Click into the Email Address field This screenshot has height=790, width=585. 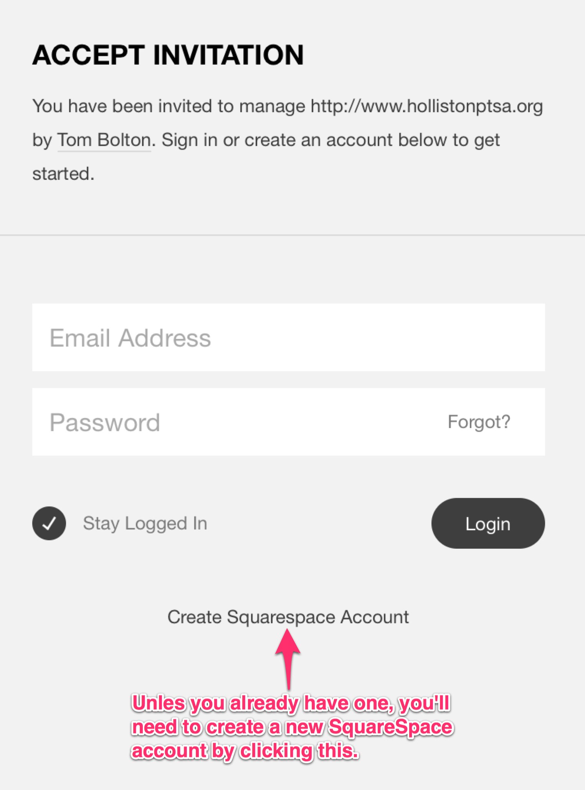(288, 337)
